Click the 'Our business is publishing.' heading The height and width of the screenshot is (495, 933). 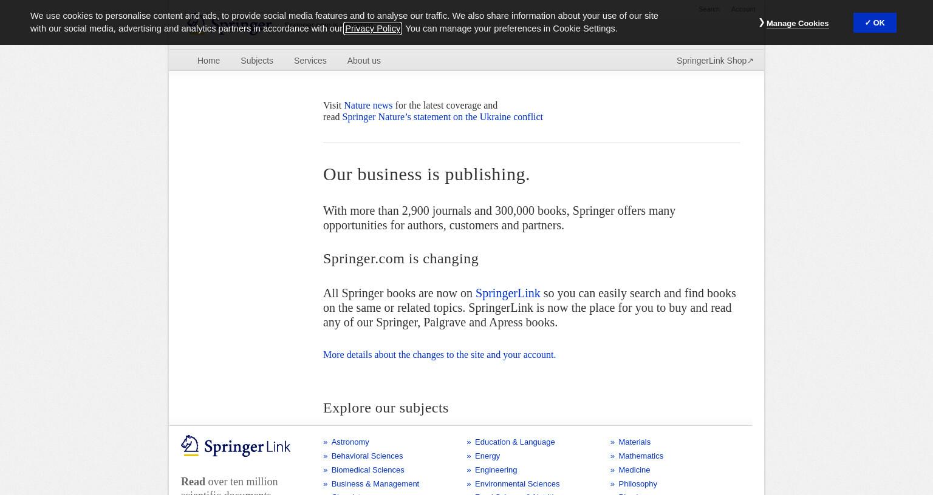coord(426,174)
